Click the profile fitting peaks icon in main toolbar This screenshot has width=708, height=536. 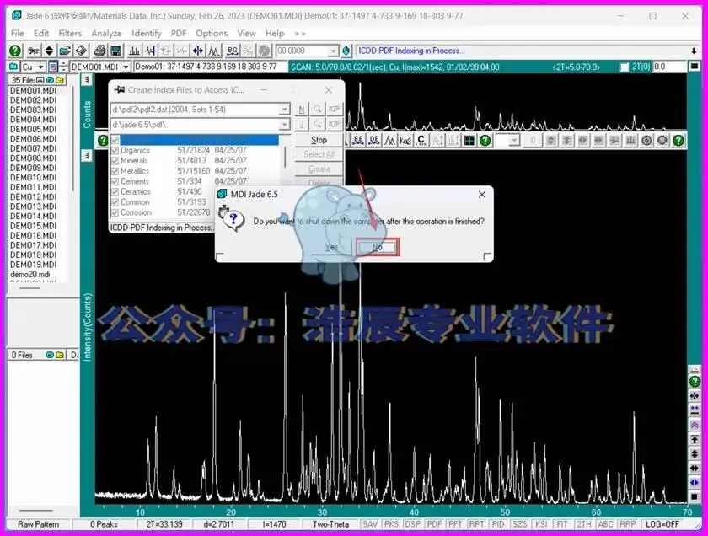213,51
